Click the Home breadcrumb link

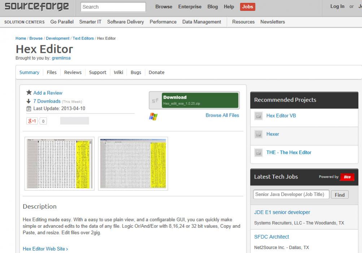[21, 38]
